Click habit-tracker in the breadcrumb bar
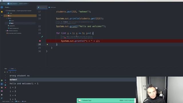Screen dimensions: 183x103 (6, 101)
